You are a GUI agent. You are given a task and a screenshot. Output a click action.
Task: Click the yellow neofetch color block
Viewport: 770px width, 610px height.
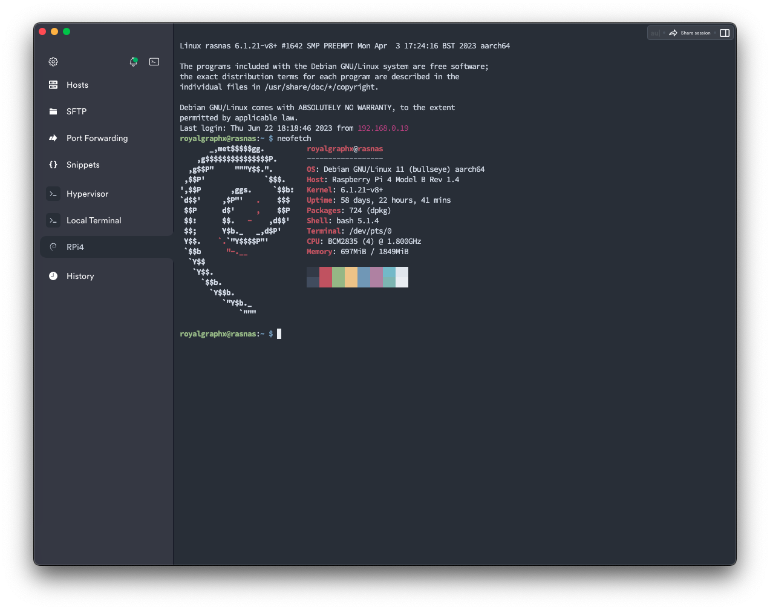(351, 277)
